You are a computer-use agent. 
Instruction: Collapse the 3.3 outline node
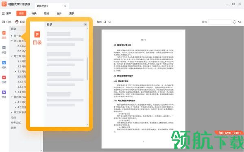(x=15, y=72)
